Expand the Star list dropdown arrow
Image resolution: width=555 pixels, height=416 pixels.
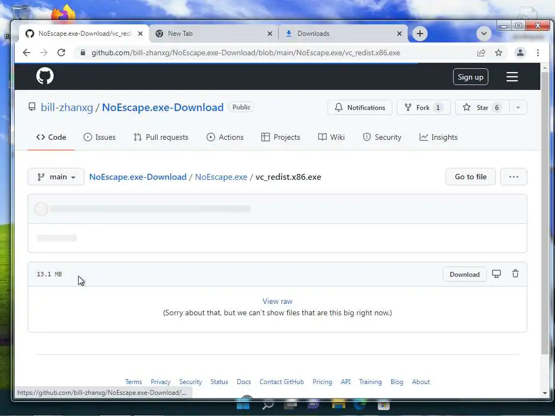tap(518, 108)
